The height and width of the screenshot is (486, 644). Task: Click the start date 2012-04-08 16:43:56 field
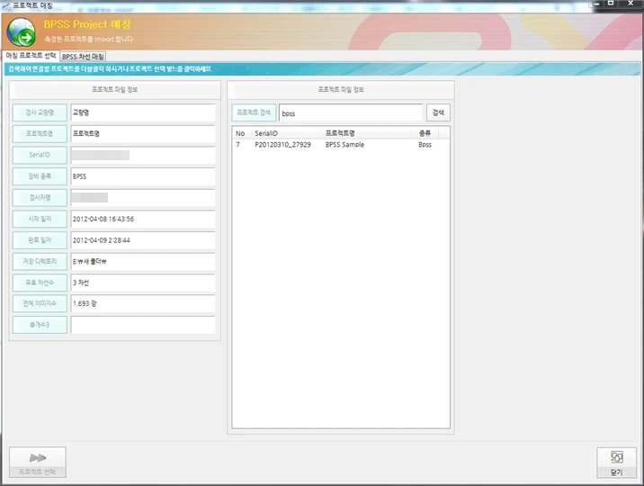click(x=143, y=219)
